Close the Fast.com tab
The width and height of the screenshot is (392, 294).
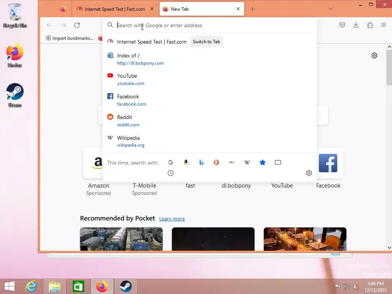click(152, 9)
